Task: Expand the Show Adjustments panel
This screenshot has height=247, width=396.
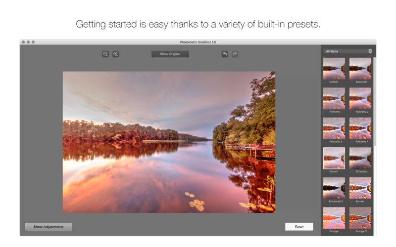Action: pos(49,227)
